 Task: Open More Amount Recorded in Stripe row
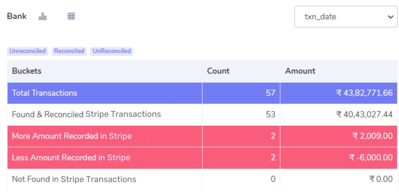[202, 136]
